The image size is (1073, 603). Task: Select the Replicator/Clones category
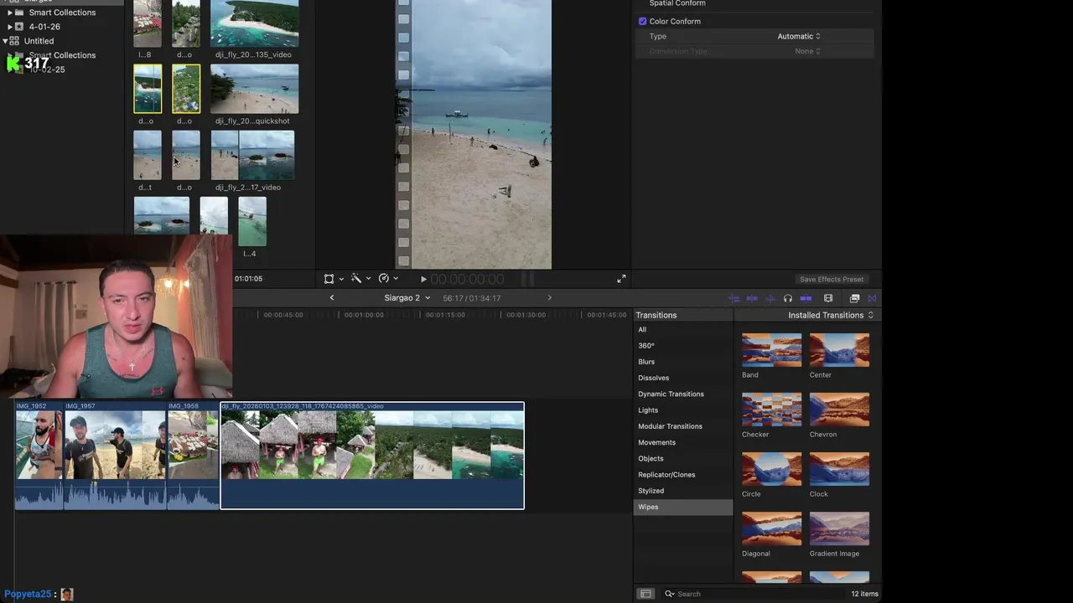coord(683,475)
